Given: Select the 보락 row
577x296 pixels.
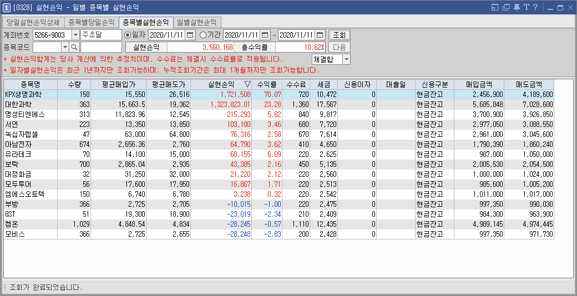Looking at the screenshot, I should pyautogui.click(x=279, y=165).
